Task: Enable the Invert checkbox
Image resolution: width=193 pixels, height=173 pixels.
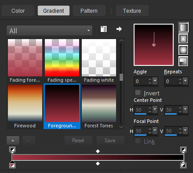Action: [x=138, y=93]
